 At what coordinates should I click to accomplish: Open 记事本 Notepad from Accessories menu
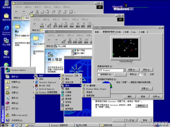pos(71,95)
